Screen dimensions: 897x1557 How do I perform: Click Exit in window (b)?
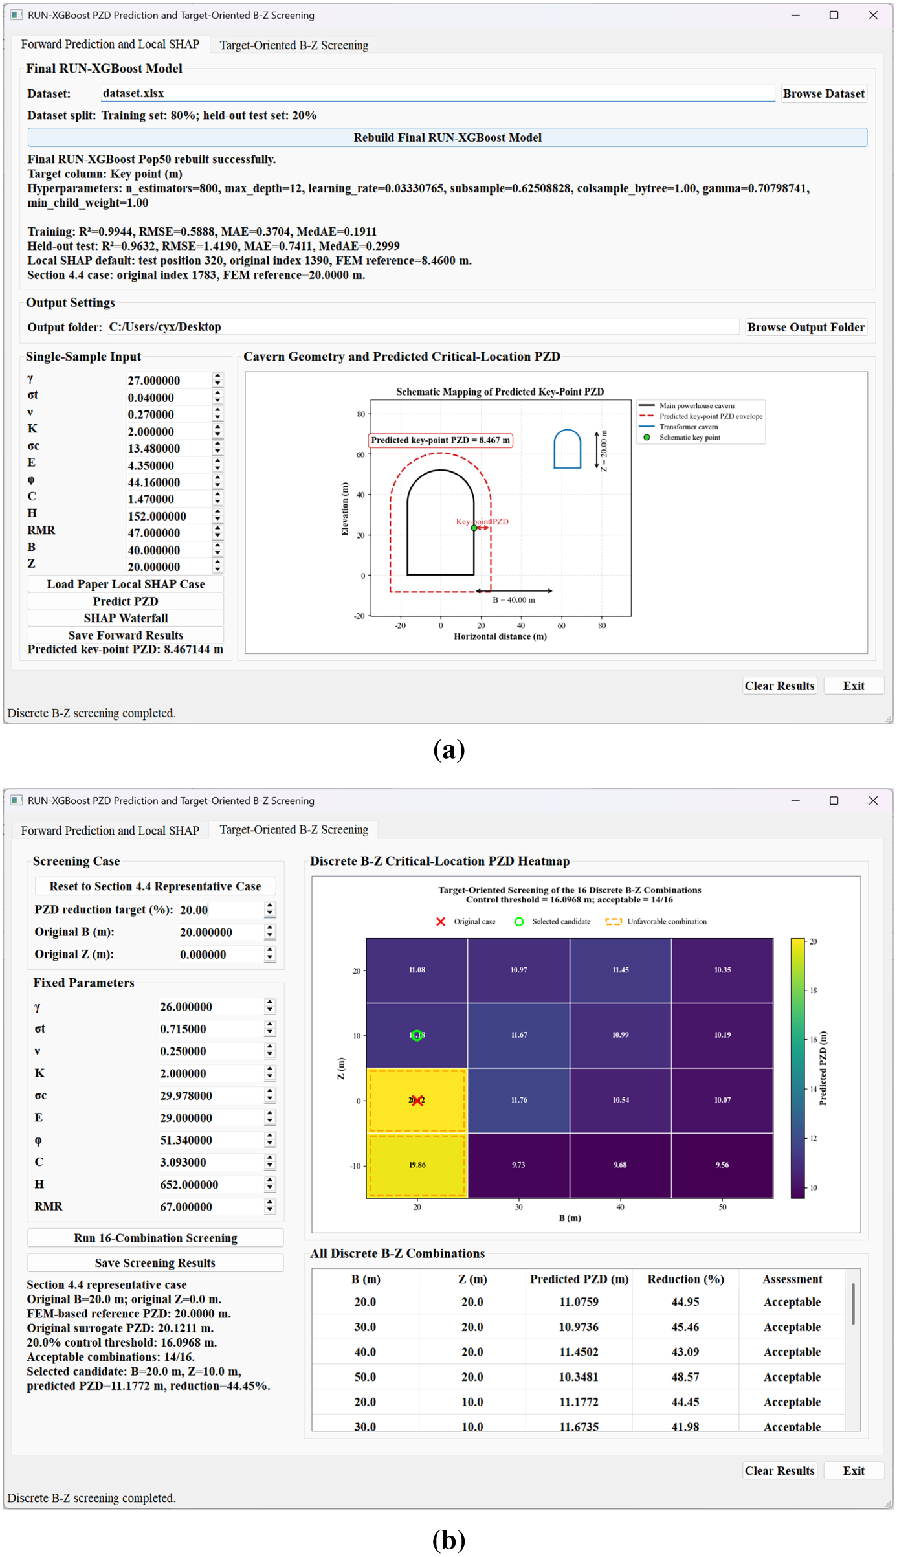tap(854, 1471)
